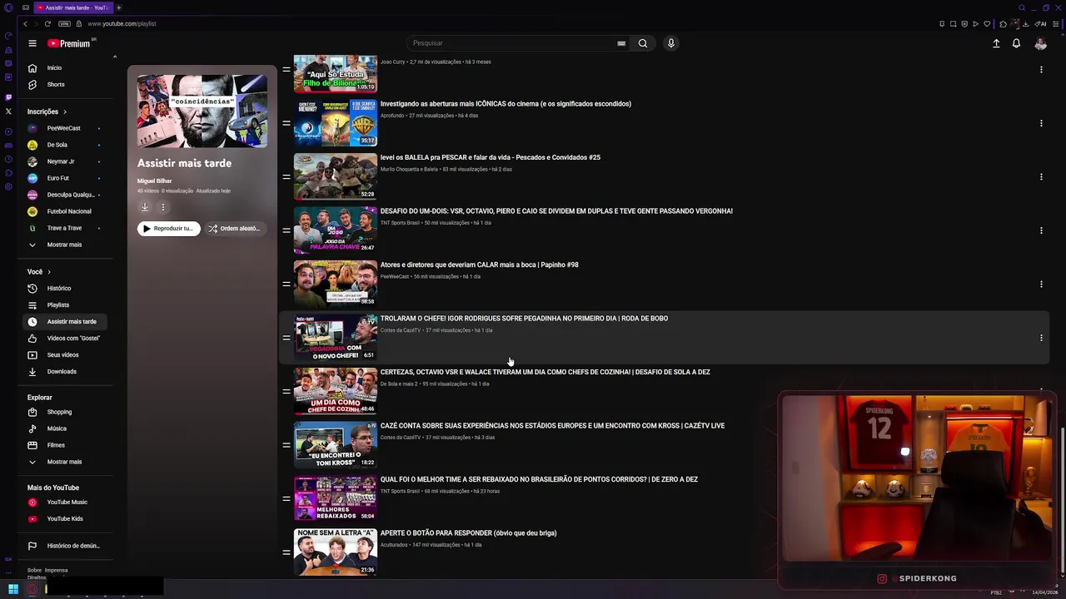The width and height of the screenshot is (1066, 599).
Task: Open Miguel Bilhar channel link
Action: 154,181
